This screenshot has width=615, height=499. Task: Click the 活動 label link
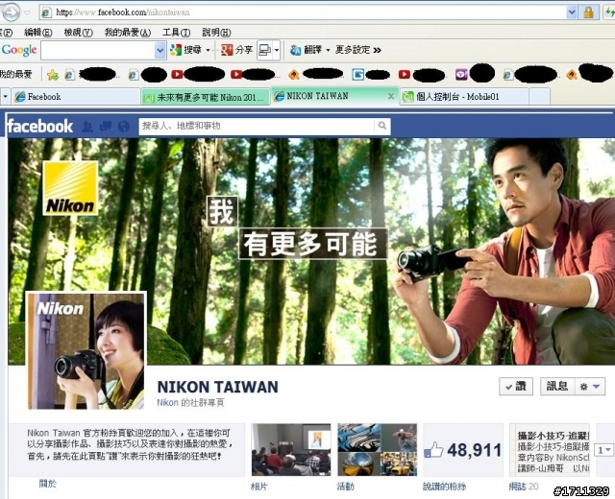pyautogui.click(x=346, y=487)
